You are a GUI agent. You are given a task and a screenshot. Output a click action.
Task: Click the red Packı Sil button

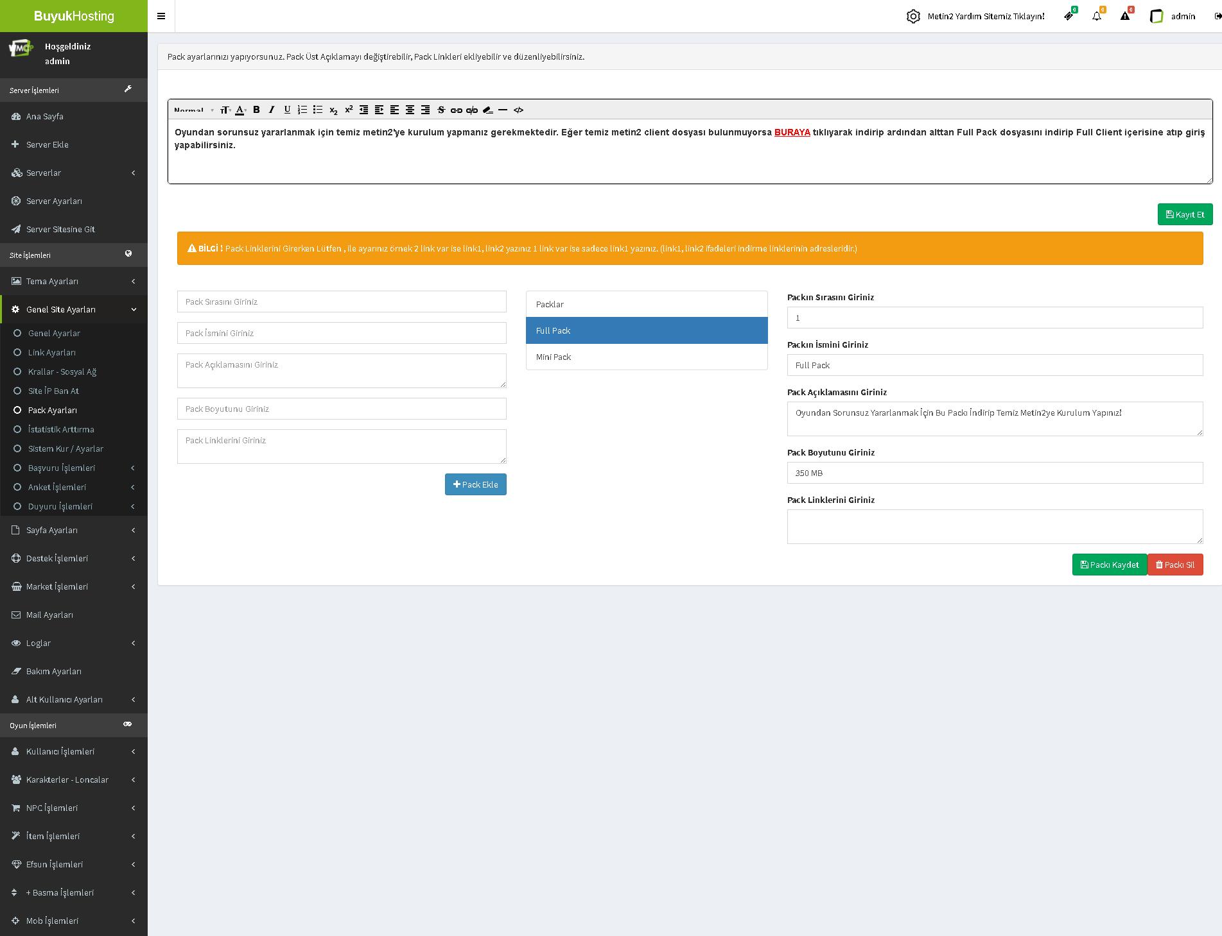(1174, 565)
